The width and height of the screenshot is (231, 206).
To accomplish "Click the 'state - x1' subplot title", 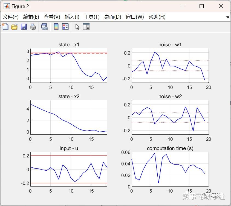I will coord(69,44).
